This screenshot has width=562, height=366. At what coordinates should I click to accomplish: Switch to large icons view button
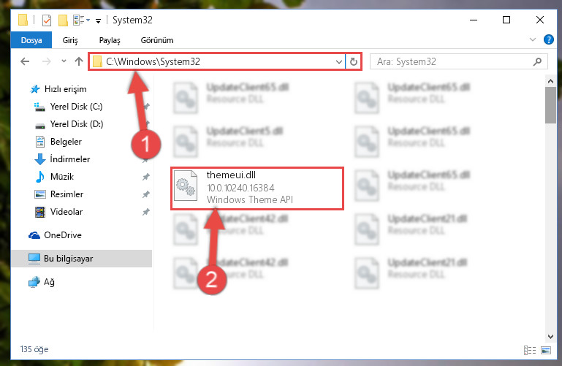546,350
